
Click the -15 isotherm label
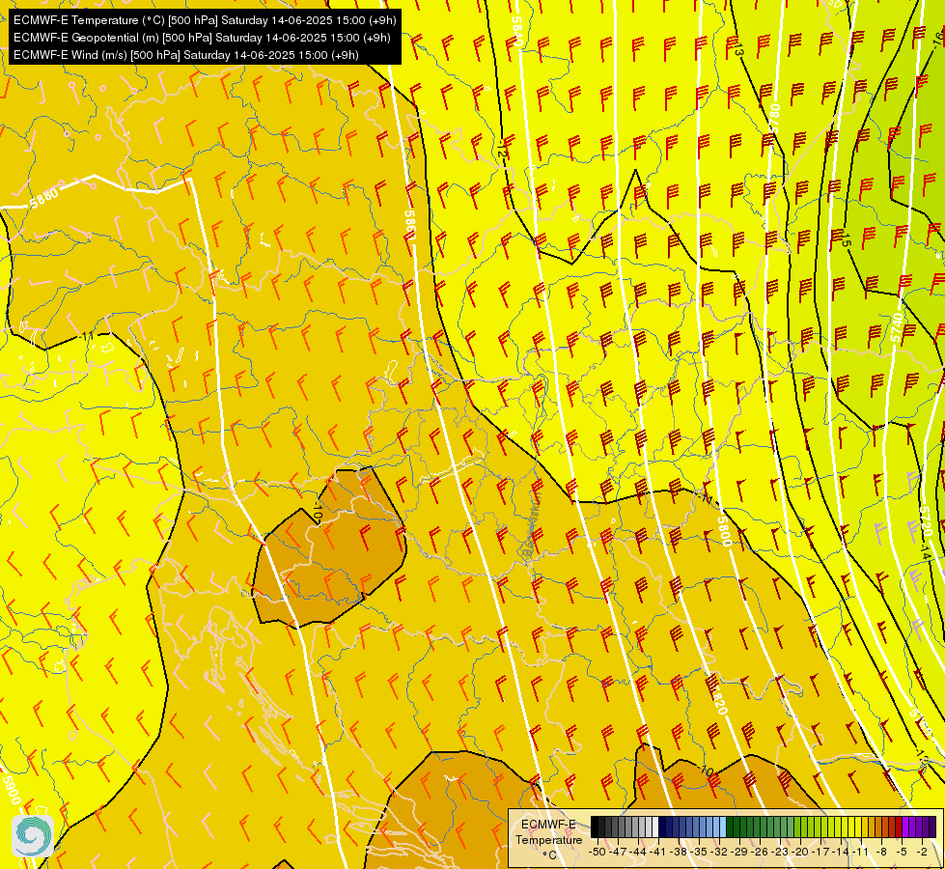click(846, 240)
